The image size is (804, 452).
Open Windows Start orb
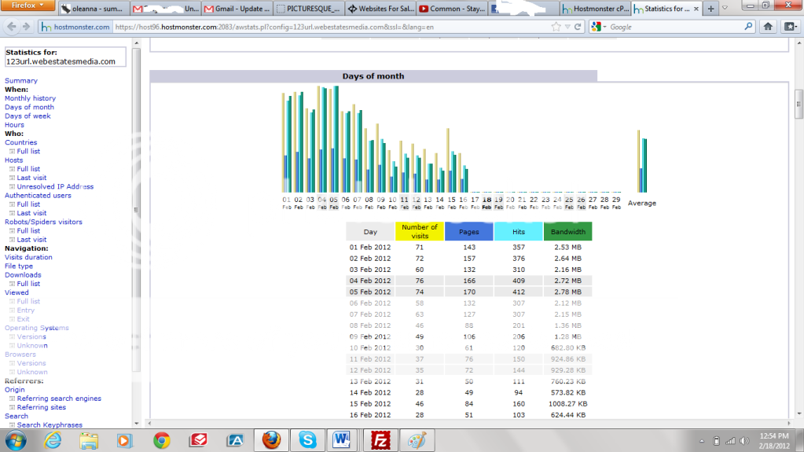tap(16, 440)
